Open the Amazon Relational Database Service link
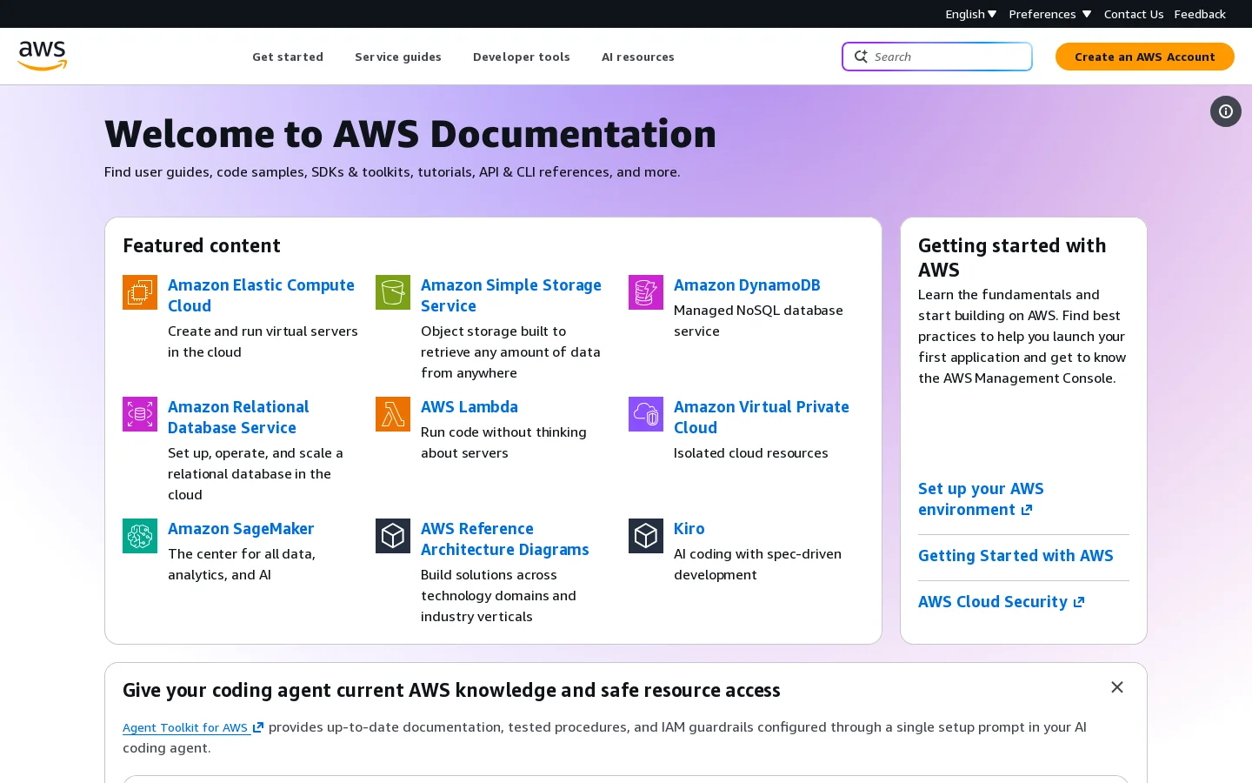The height and width of the screenshot is (783, 1252). tap(238, 418)
